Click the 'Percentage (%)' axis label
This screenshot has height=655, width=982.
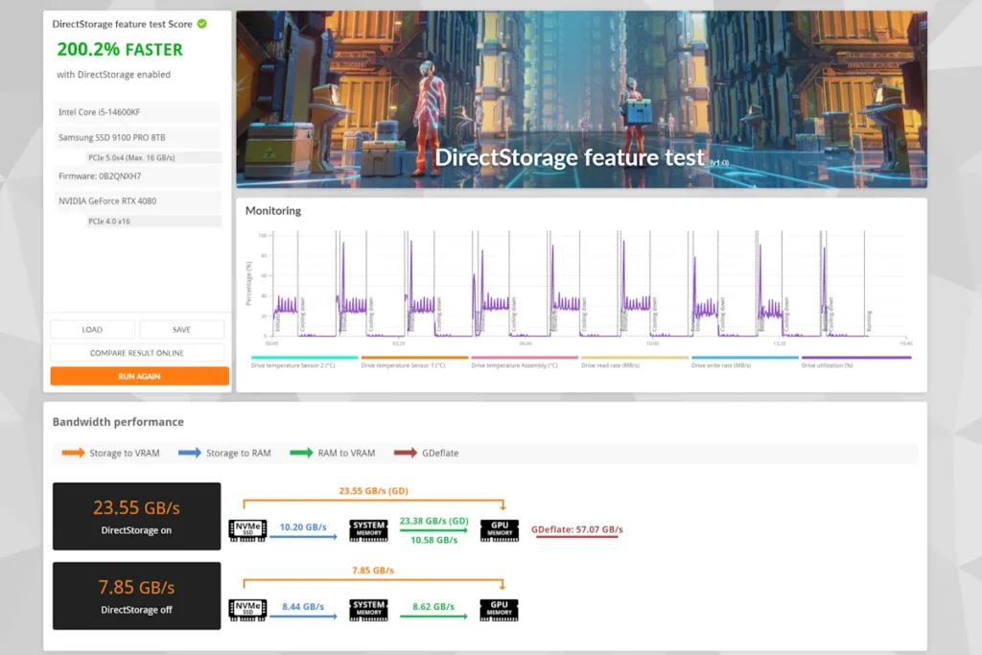tap(248, 283)
